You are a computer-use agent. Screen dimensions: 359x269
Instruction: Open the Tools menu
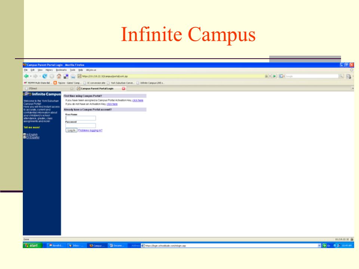pos(73,70)
